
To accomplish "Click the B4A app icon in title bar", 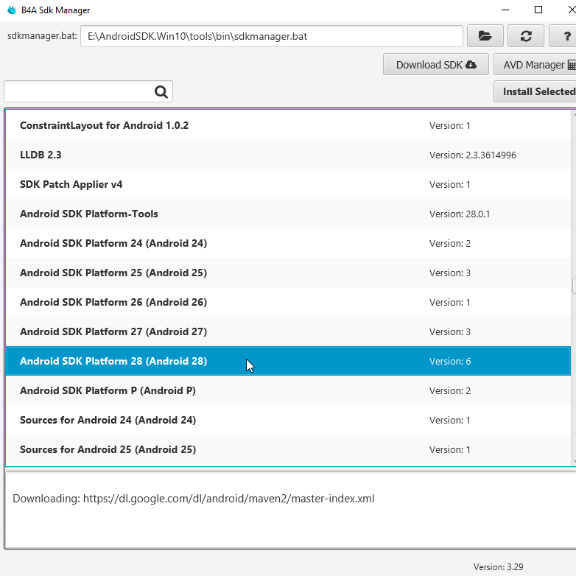I will click(10, 10).
